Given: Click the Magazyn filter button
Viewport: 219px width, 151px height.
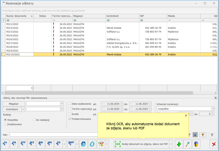Looking at the screenshot, I should (13, 104).
